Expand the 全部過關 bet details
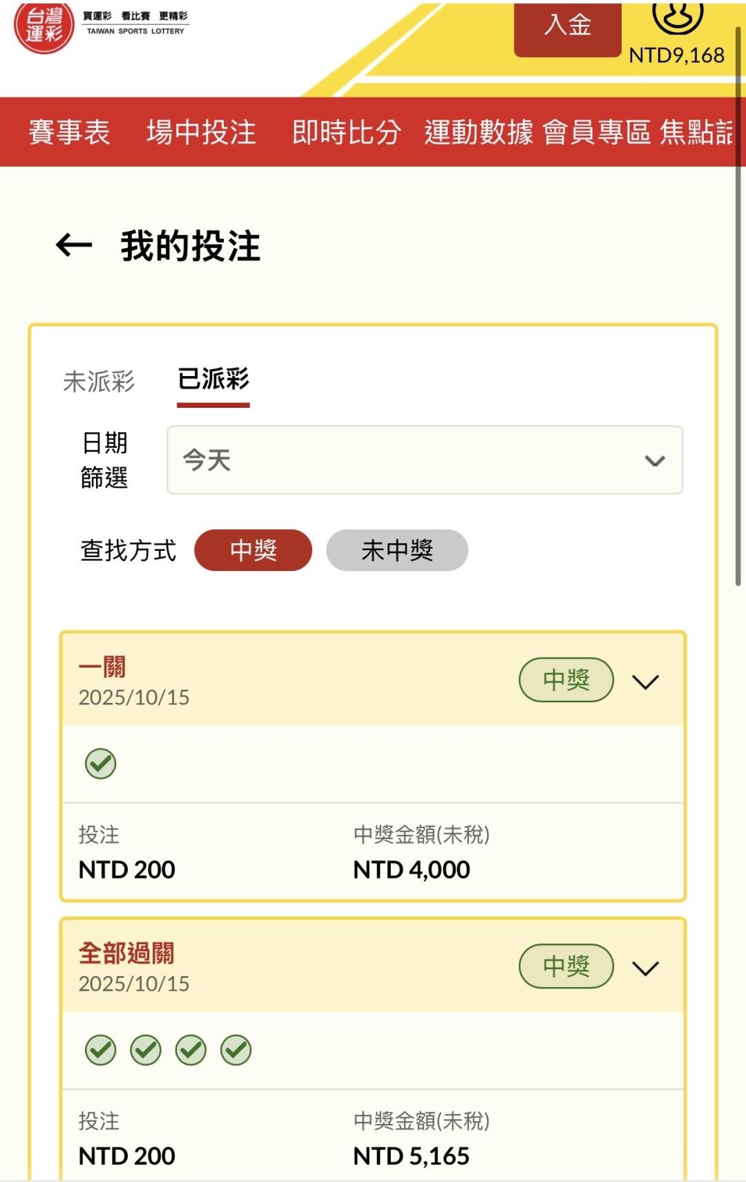The height and width of the screenshot is (1182, 746). click(x=645, y=968)
